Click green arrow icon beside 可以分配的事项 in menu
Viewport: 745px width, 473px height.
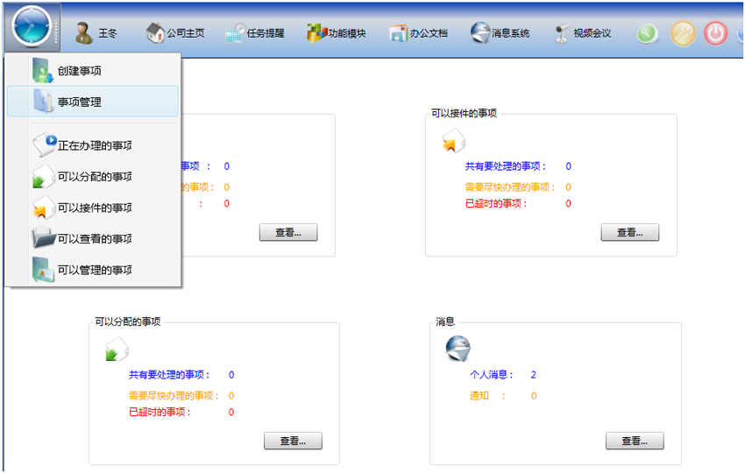click(x=43, y=177)
